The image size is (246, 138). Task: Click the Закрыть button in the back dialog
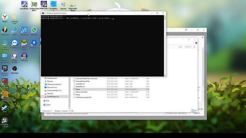click(x=197, y=113)
